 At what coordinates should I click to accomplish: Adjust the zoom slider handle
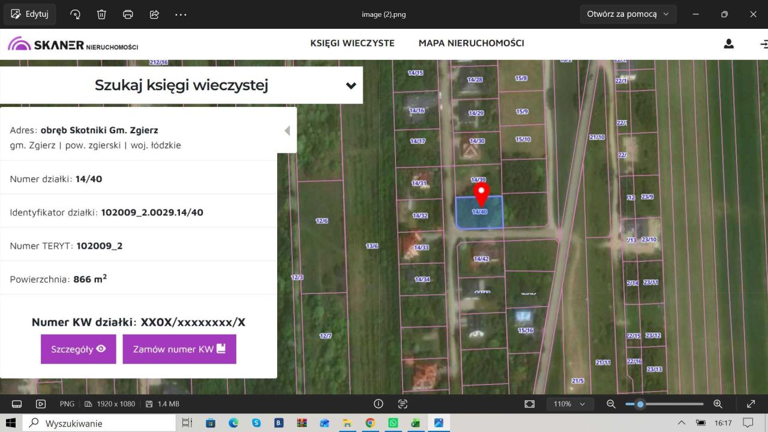tap(640, 404)
